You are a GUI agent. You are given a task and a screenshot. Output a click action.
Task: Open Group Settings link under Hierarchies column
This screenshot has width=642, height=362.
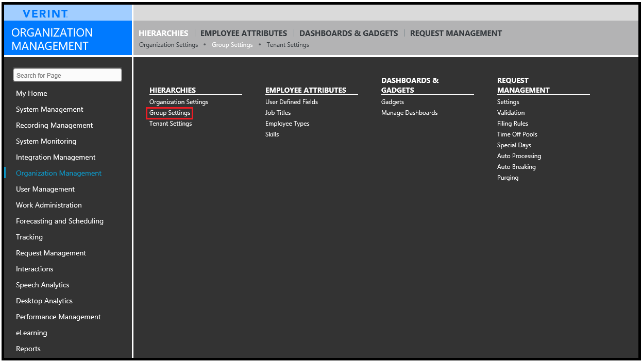click(170, 113)
